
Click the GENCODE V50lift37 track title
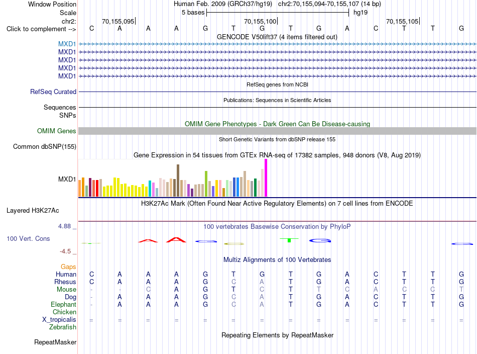[277, 37]
